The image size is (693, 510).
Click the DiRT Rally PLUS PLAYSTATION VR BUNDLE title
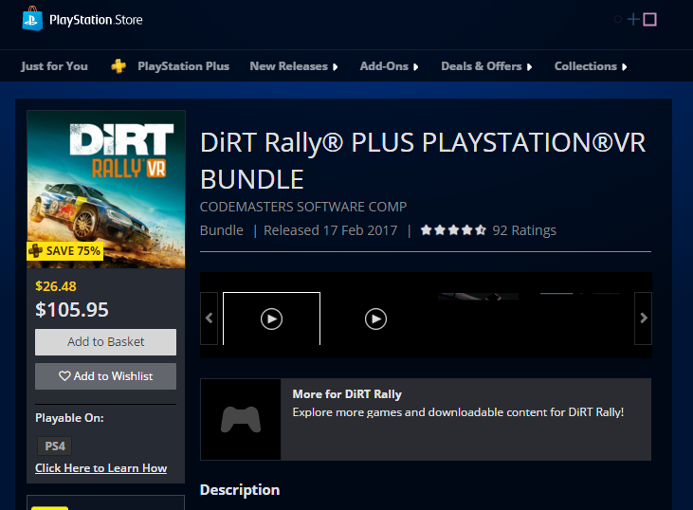423,161
